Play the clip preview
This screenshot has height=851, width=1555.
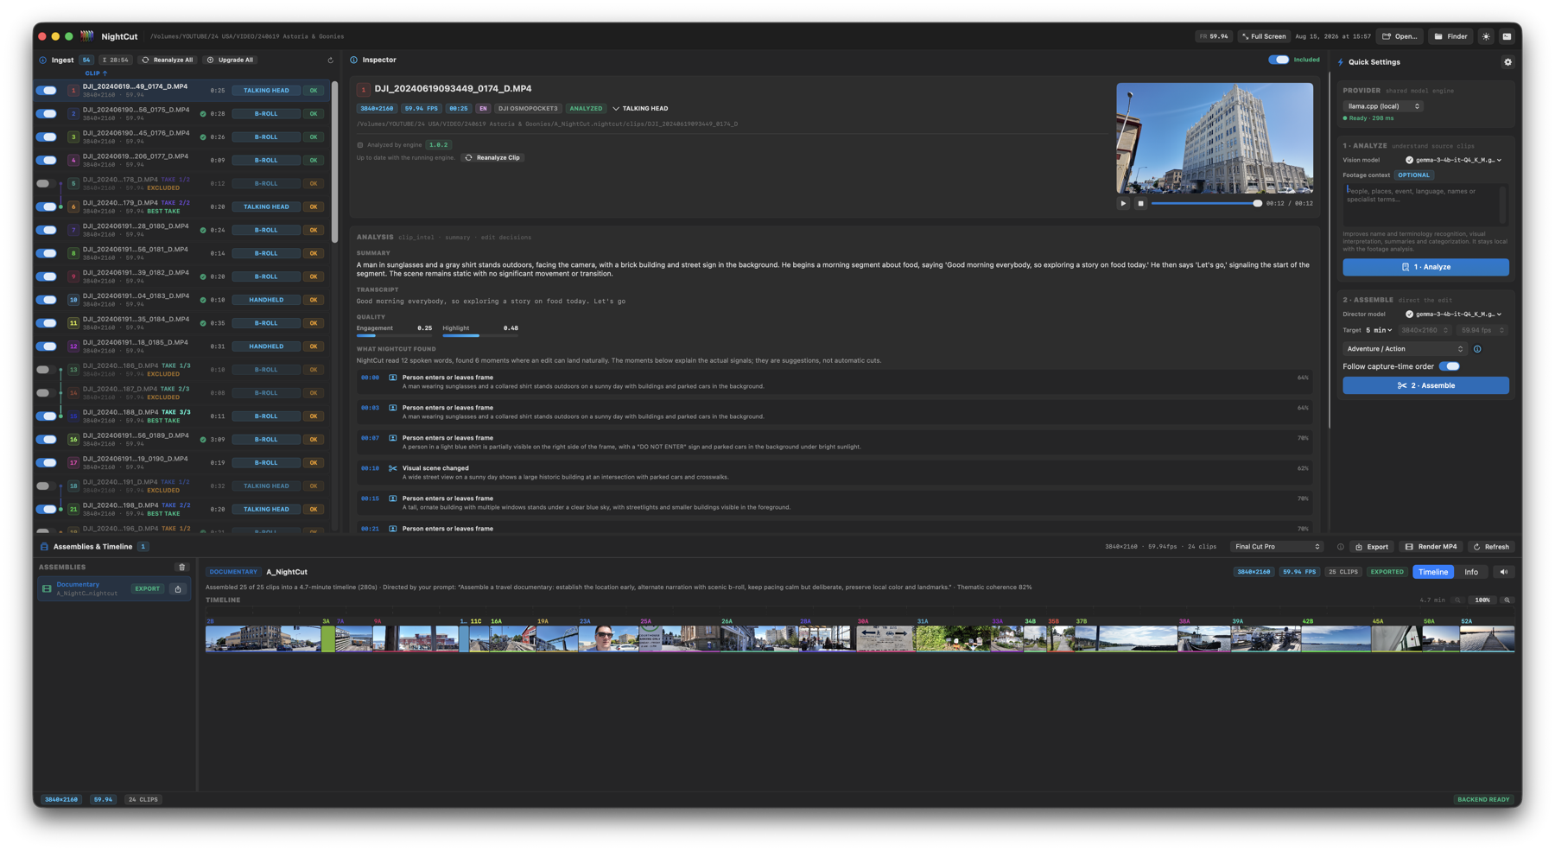coord(1123,204)
